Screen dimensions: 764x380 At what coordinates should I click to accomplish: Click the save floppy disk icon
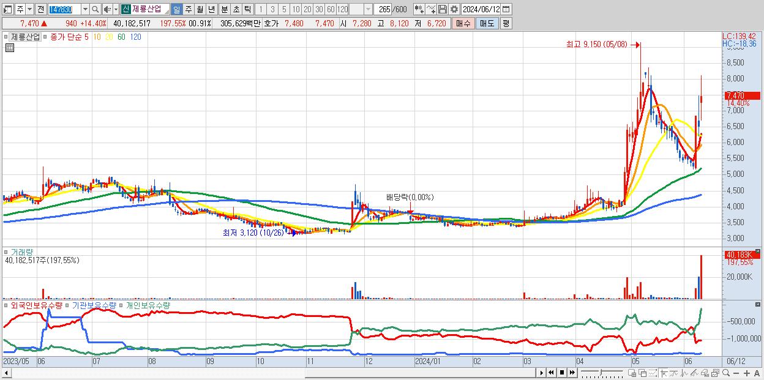tap(443, 9)
